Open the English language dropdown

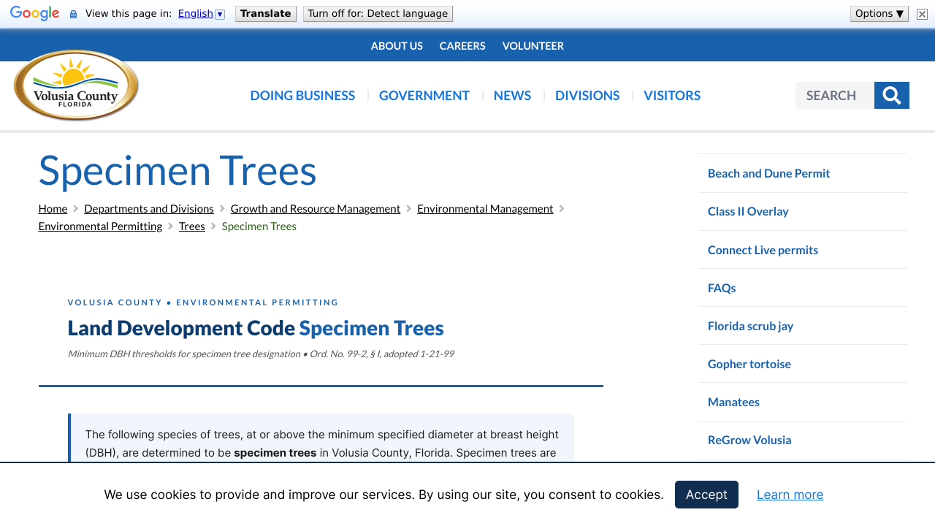(x=201, y=14)
